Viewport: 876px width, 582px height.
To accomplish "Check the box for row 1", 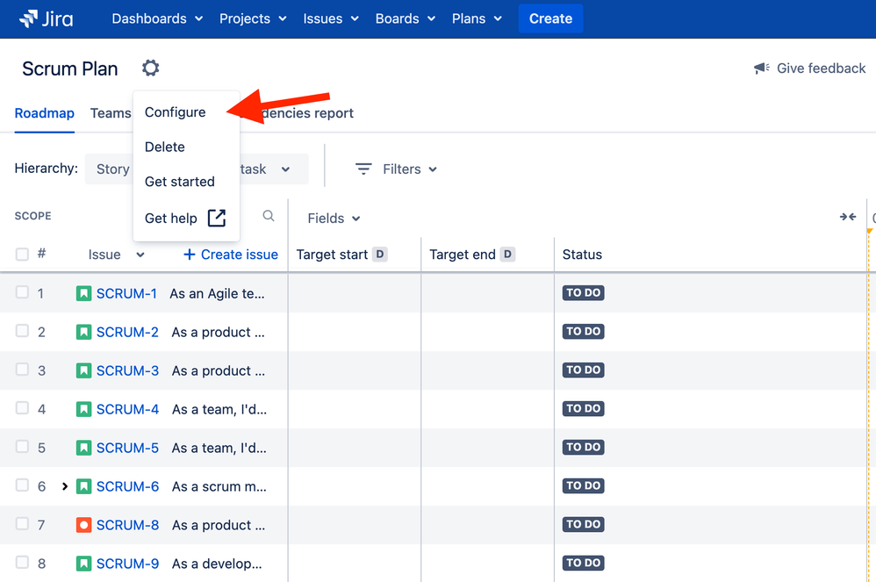I will [x=22, y=292].
